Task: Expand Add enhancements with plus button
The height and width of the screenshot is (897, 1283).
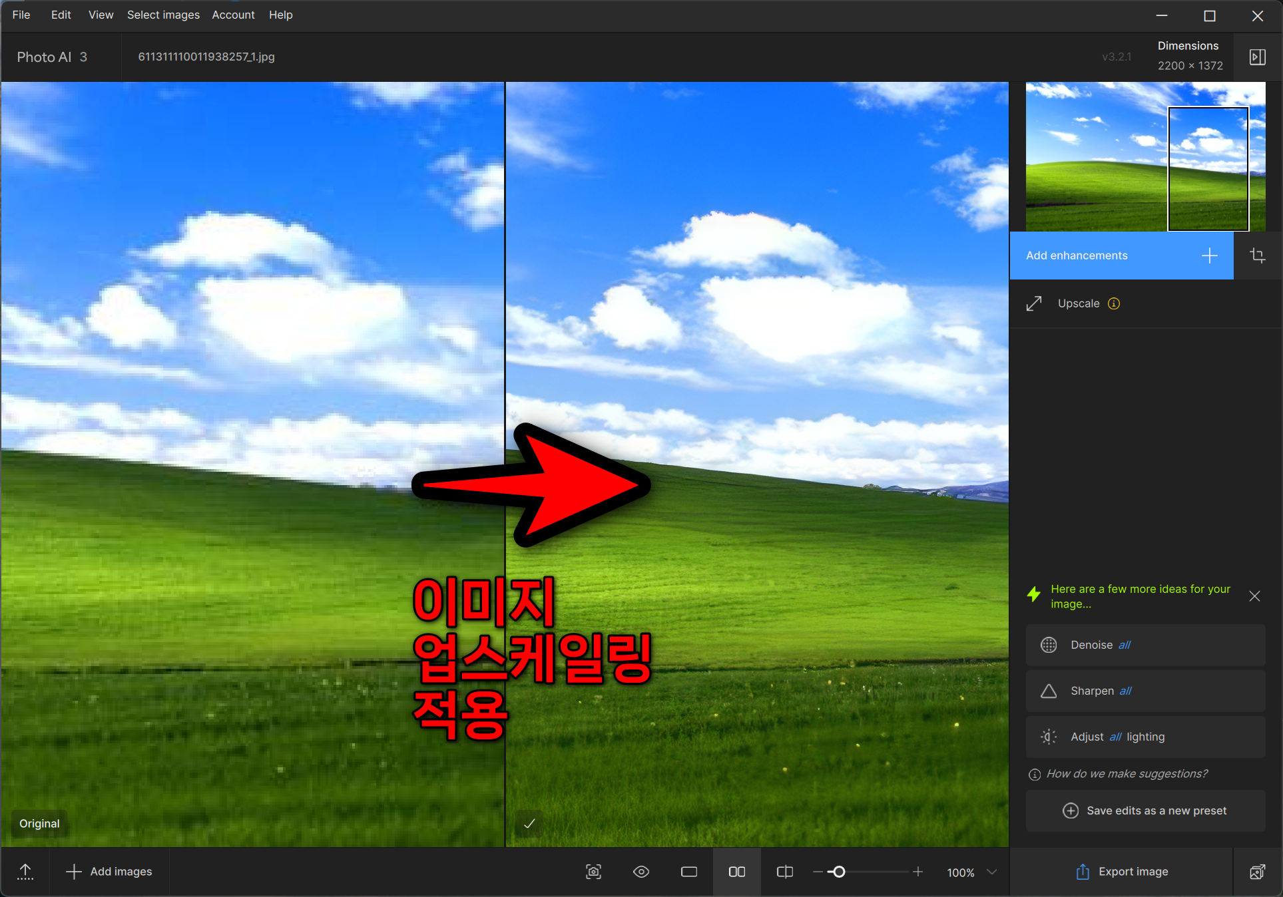Action: click(x=1209, y=256)
